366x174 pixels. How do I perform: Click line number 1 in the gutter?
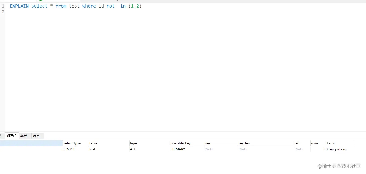click(3, 6)
